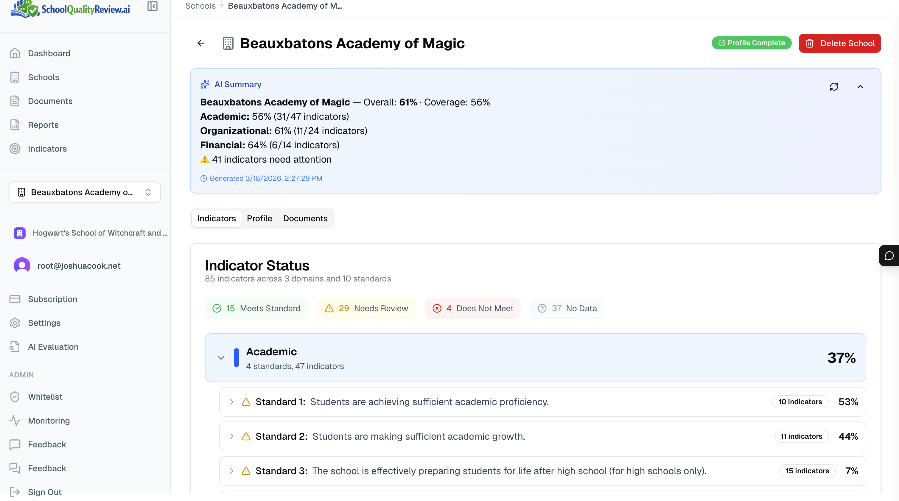Viewport: 899px width, 501px height.
Task: Switch to the Profile tab
Action: point(259,218)
